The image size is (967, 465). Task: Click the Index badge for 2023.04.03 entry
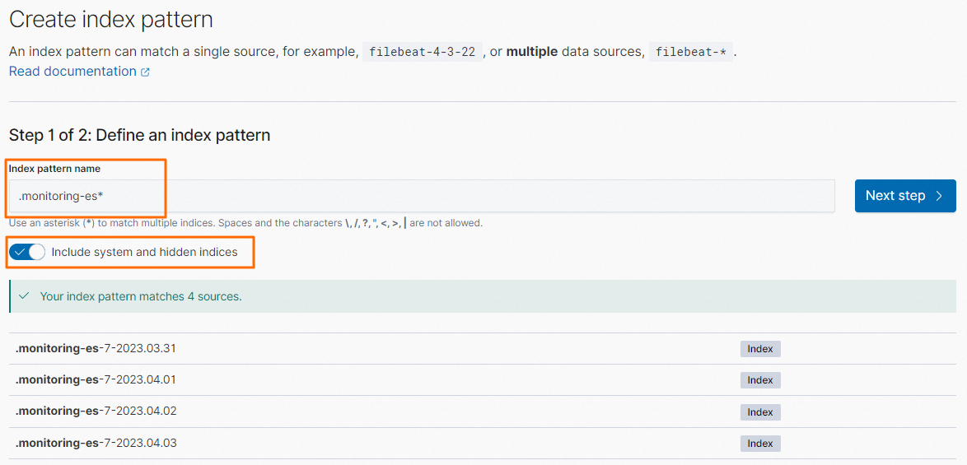(759, 444)
